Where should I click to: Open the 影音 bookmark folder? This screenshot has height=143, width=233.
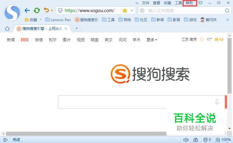click(174, 20)
